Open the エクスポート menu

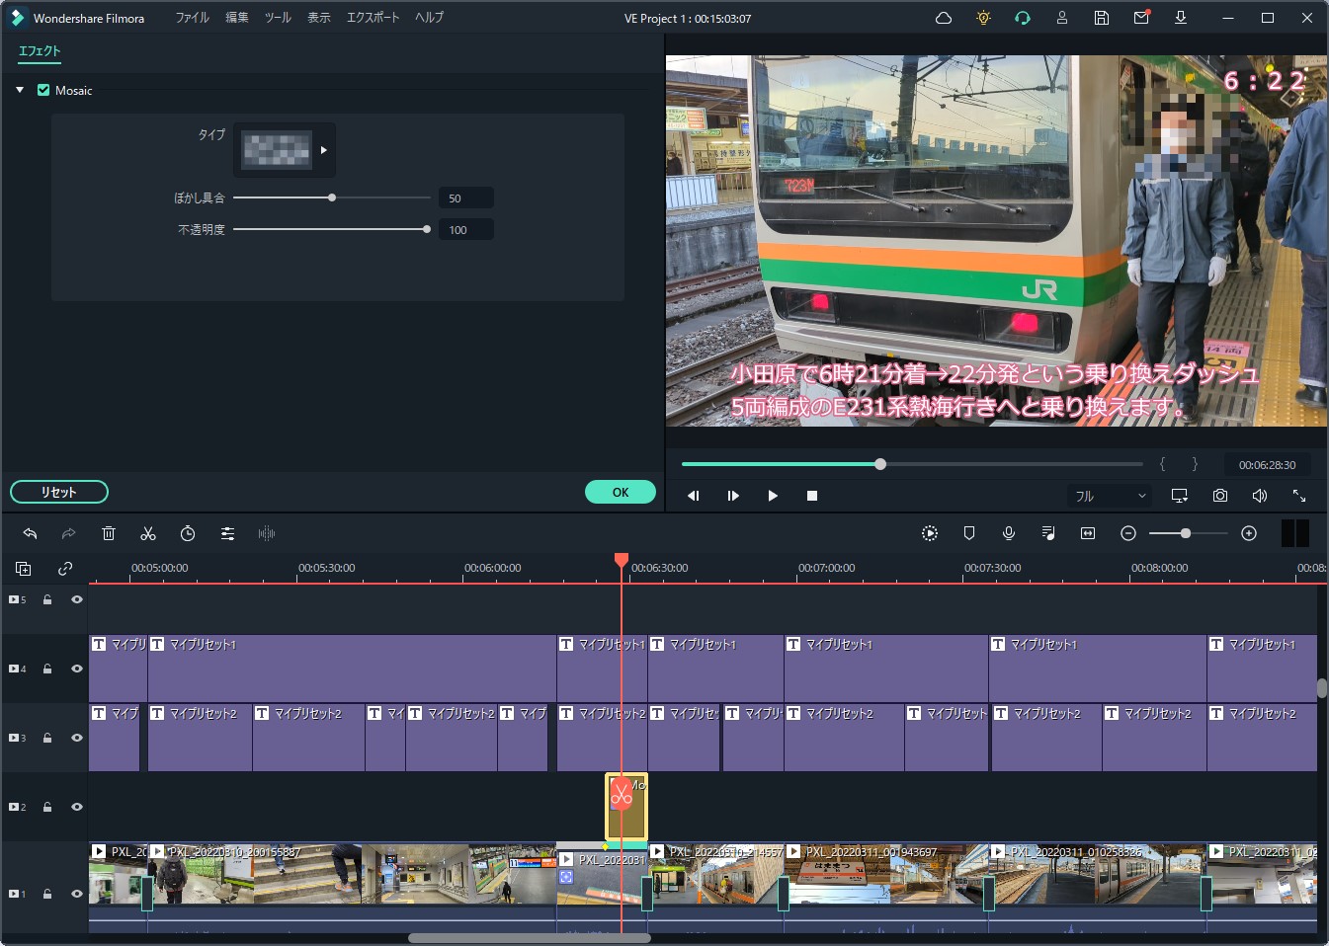373,18
